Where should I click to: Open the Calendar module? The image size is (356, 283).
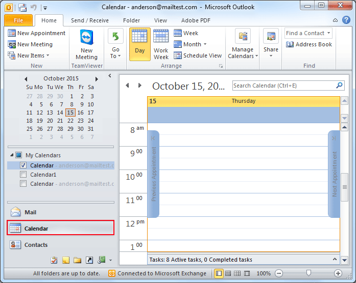[x=61, y=228]
